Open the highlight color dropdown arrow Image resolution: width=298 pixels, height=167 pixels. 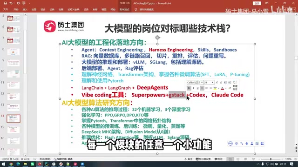coord(218,88)
